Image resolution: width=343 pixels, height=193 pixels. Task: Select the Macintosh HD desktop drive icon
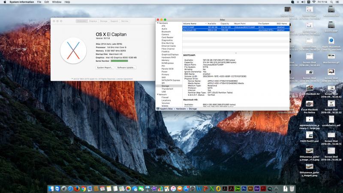pyautogui.click(x=331, y=9)
